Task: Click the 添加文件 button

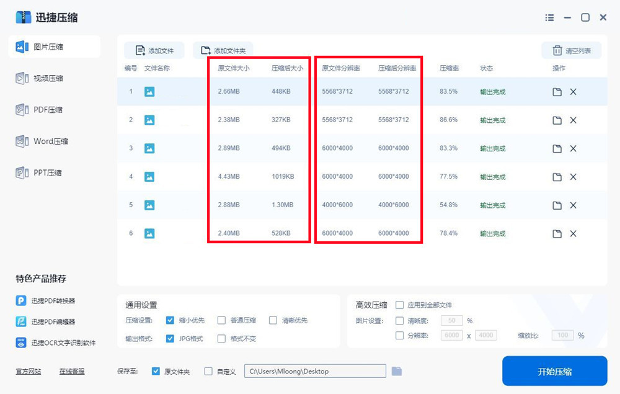Action: pos(154,51)
